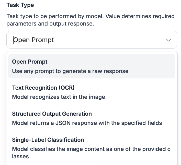The height and width of the screenshot is (165, 181).
Task: Click the 'Task type to be performed' description
Action: click(x=90, y=16)
